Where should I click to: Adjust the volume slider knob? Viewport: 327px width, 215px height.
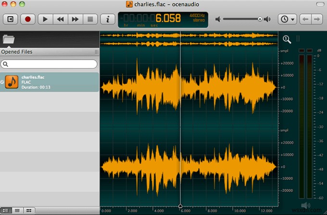tap(260, 19)
